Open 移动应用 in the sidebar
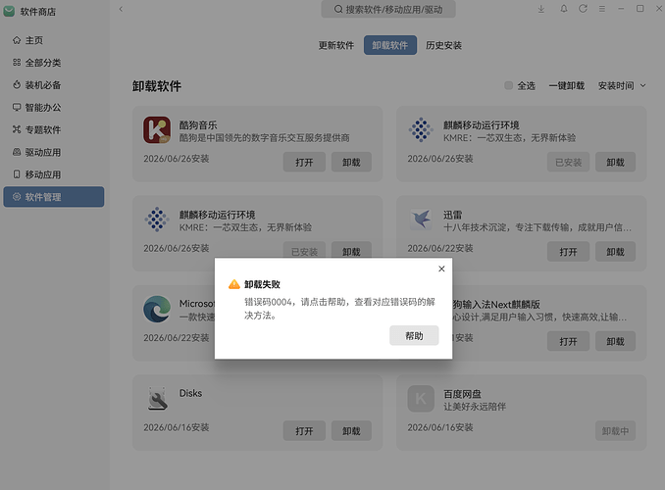The height and width of the screenshot is (490, 665). click(x=54, y=174)
